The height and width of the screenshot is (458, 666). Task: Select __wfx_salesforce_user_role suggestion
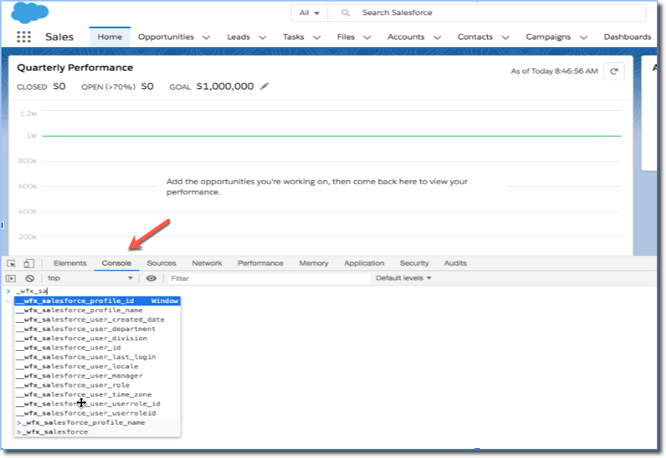coord(97,385)
